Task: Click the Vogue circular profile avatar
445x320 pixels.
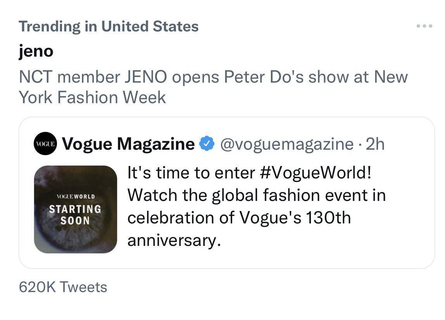Action: (x=45, y=144)
